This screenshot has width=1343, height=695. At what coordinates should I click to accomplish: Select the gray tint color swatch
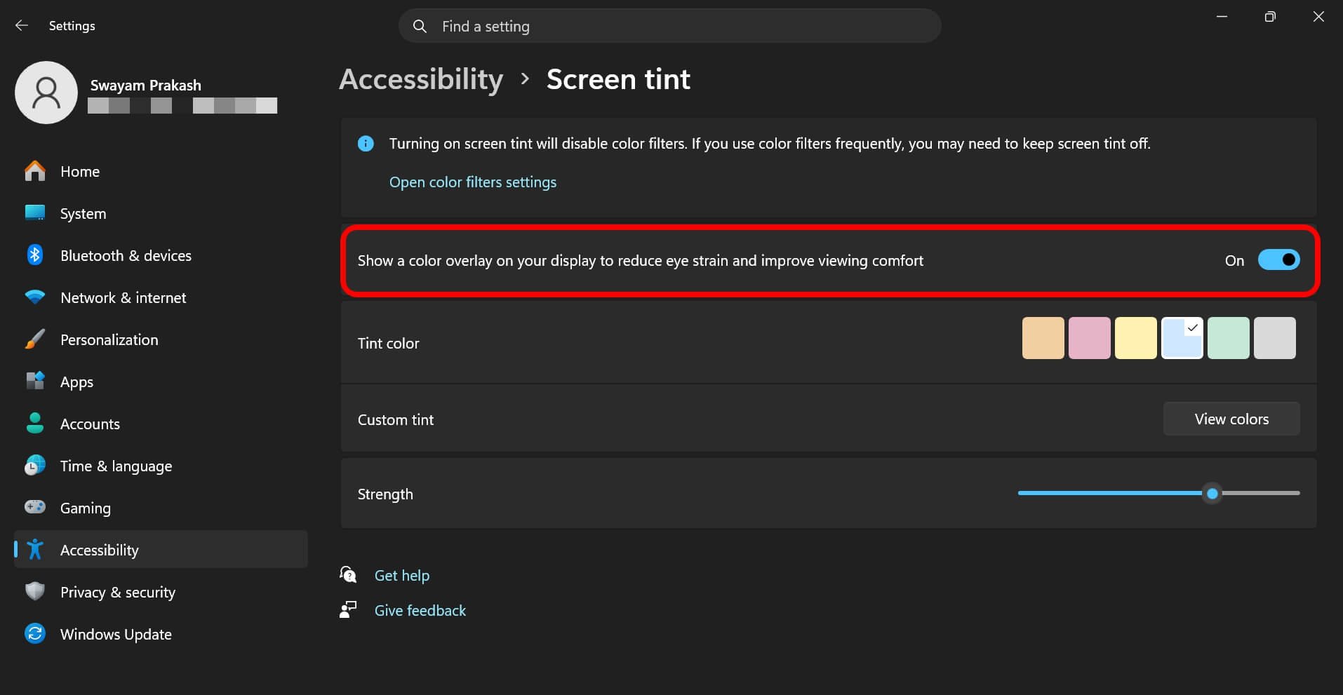coord(1274,338)
